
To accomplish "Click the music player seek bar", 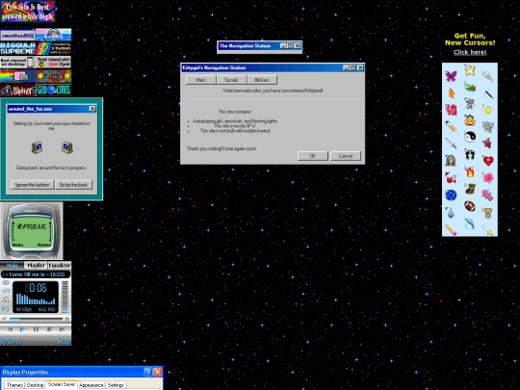I will pos(36,319).
